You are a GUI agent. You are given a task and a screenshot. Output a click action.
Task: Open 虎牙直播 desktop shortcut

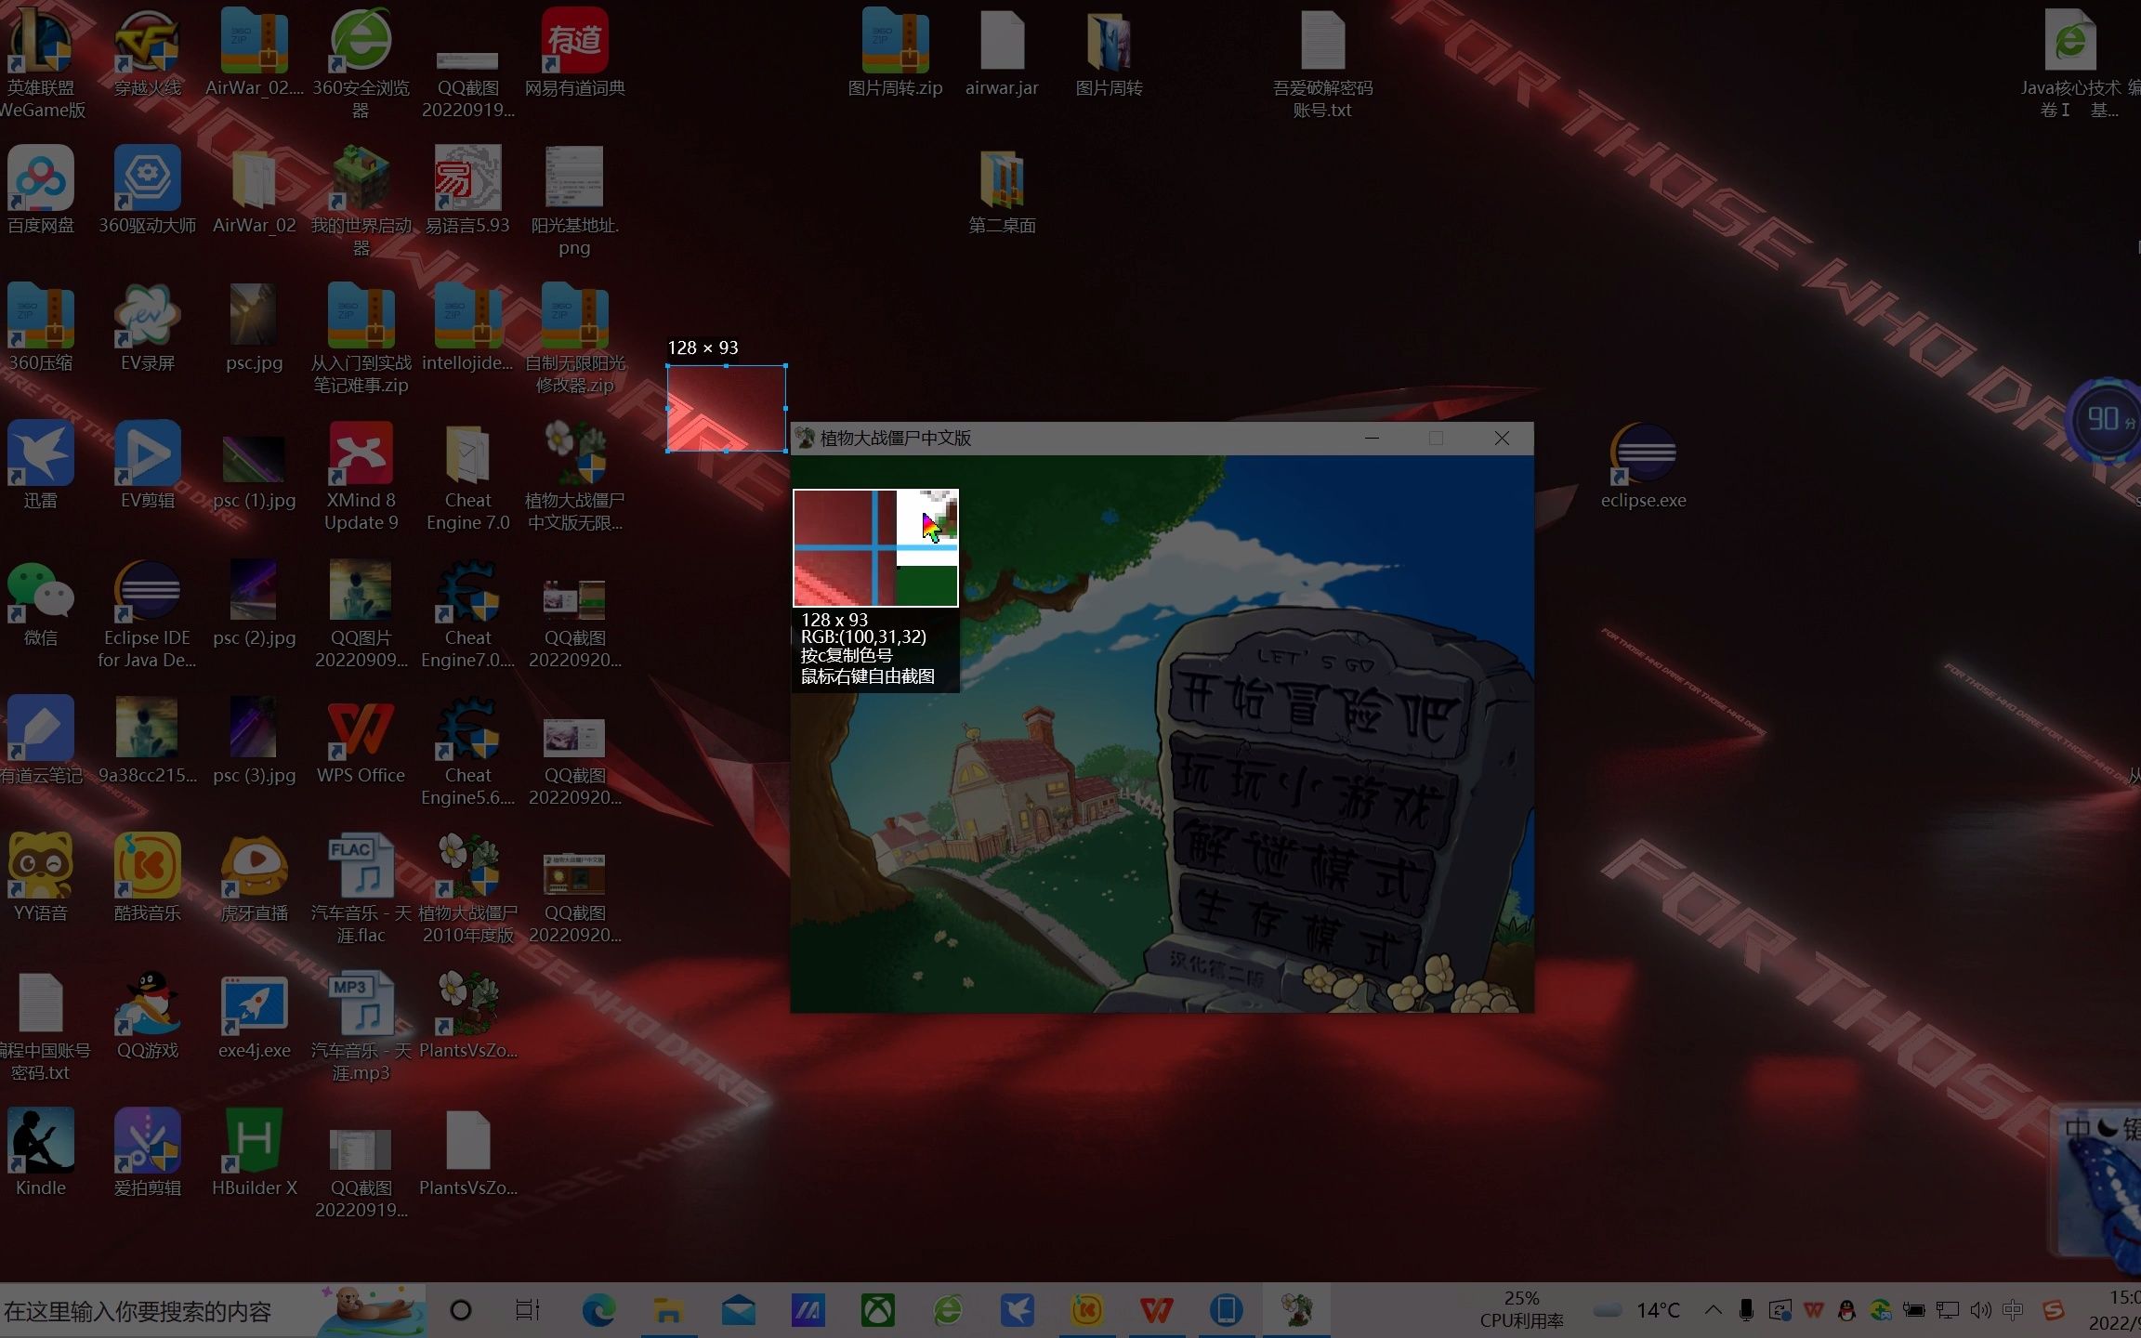254,879
